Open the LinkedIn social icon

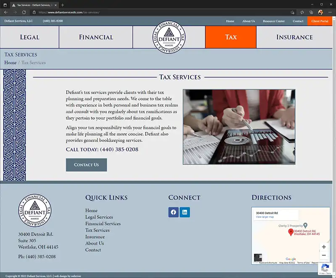point(185,212)
